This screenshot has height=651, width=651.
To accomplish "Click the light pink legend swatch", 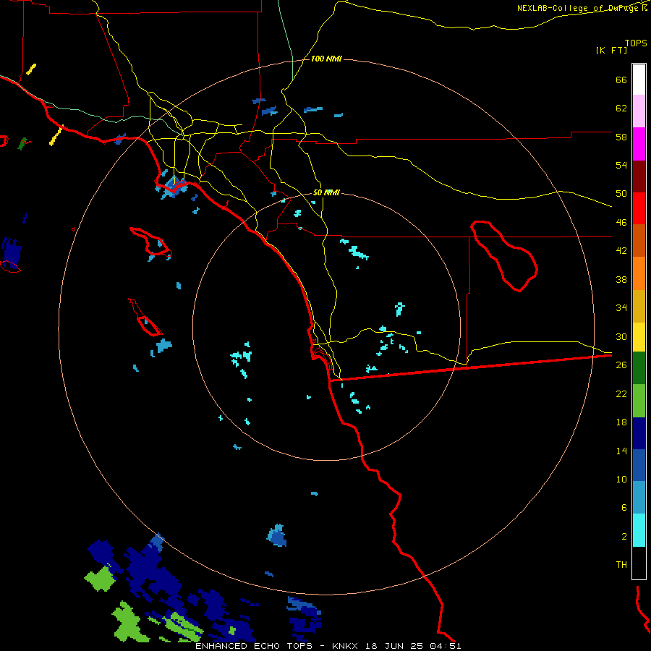I will click(639, 111).
